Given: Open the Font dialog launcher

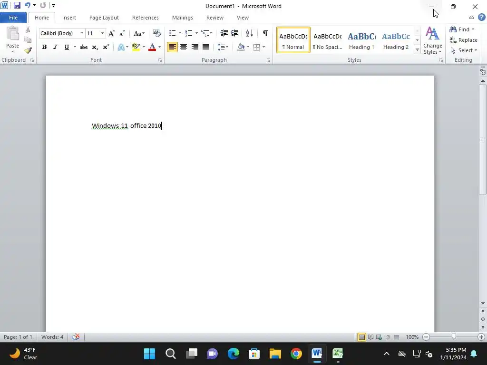Looking at the screenshot, I should (x=160, y=60).
